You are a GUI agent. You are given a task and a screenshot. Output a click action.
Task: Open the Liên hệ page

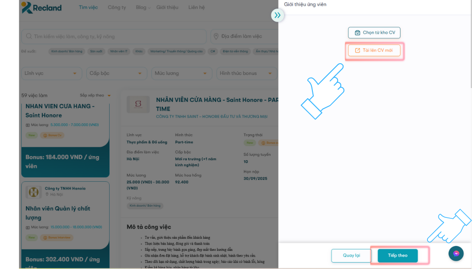click(x=196, y=8)
